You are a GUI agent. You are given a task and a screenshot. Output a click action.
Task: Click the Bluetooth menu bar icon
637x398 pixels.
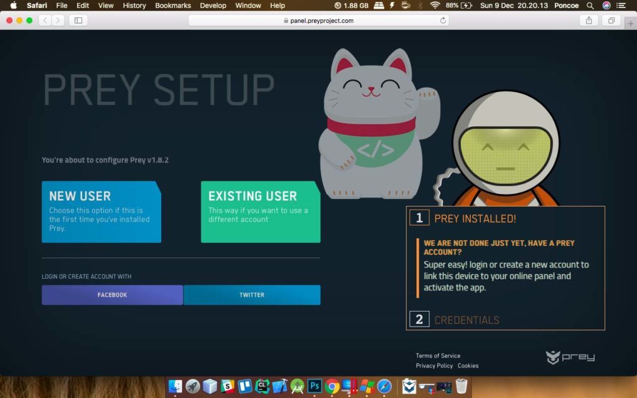point(421,5)
